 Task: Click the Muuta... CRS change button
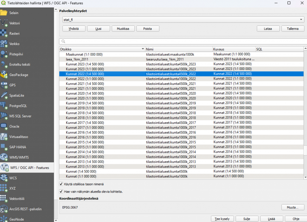coord(293,207)
